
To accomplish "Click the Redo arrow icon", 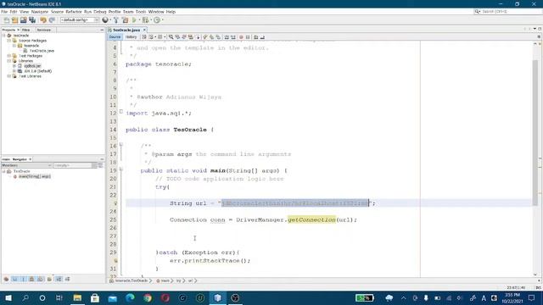I will pos(52,20).
